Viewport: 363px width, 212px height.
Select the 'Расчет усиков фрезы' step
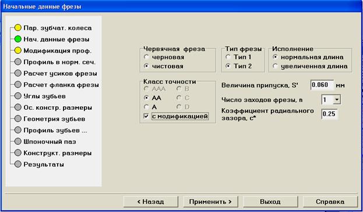(55, 74)
